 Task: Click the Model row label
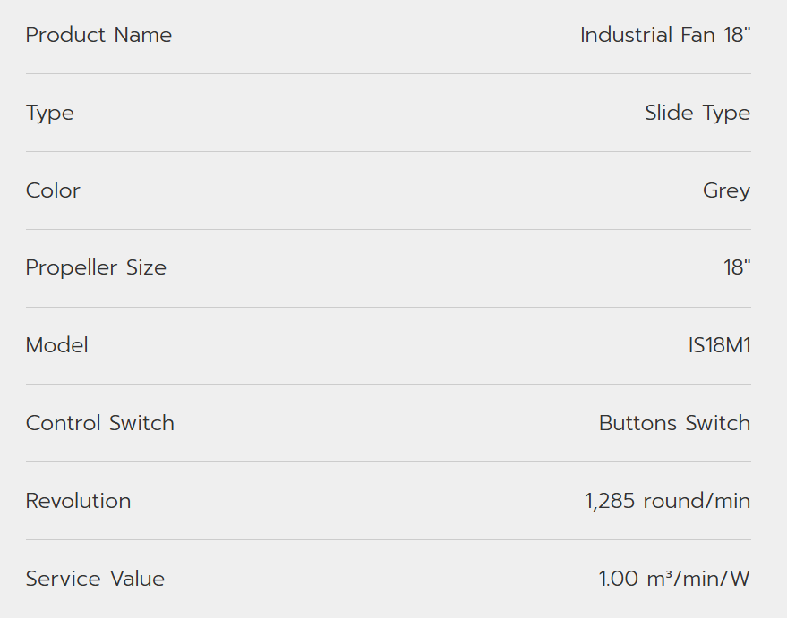click(57, 346)
